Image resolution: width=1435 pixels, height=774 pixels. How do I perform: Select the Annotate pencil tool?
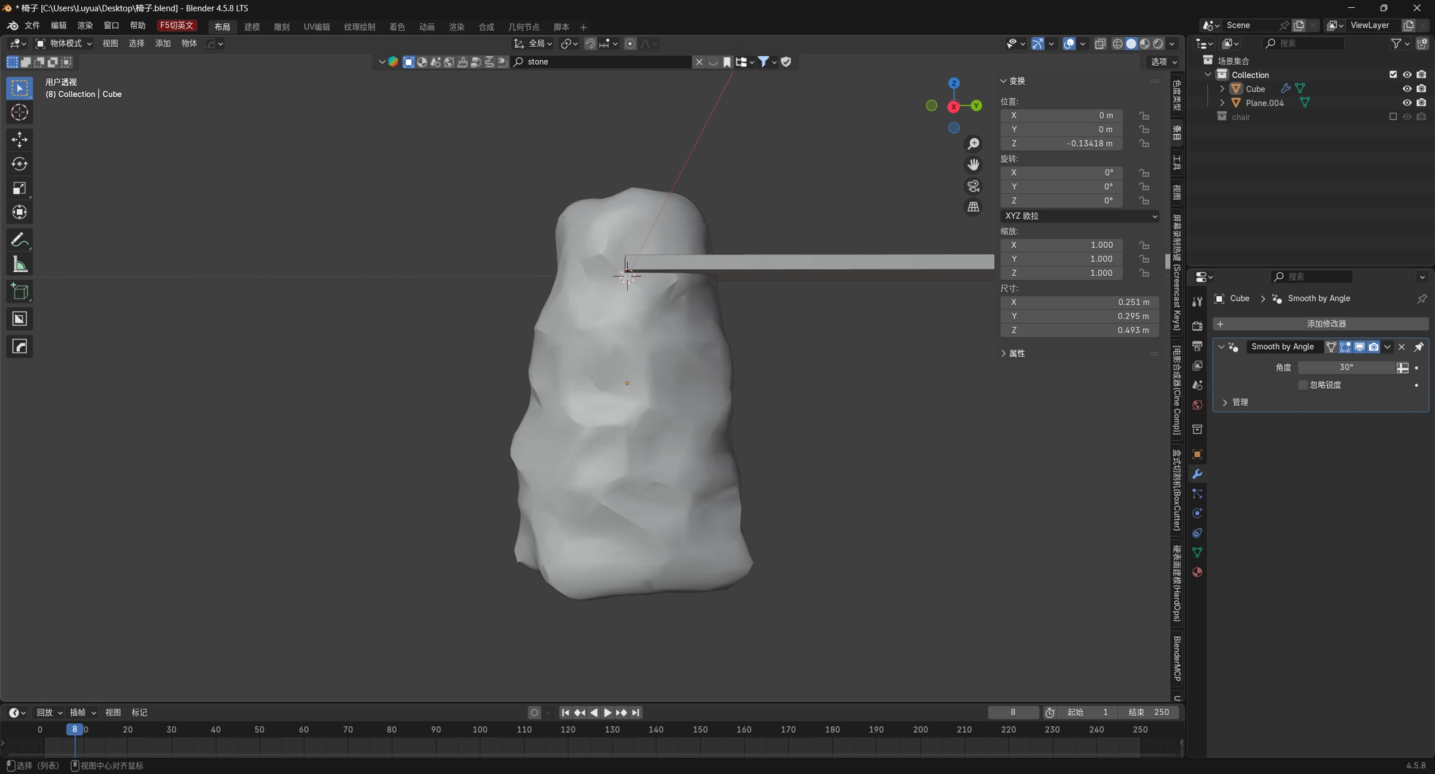coord(19,240)
